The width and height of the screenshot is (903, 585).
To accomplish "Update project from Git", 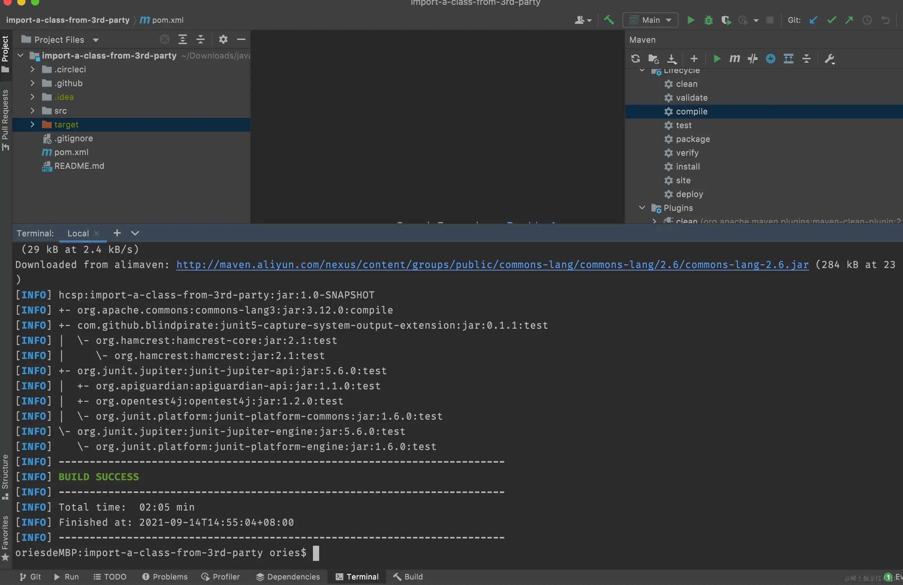I will pos(813,20).
